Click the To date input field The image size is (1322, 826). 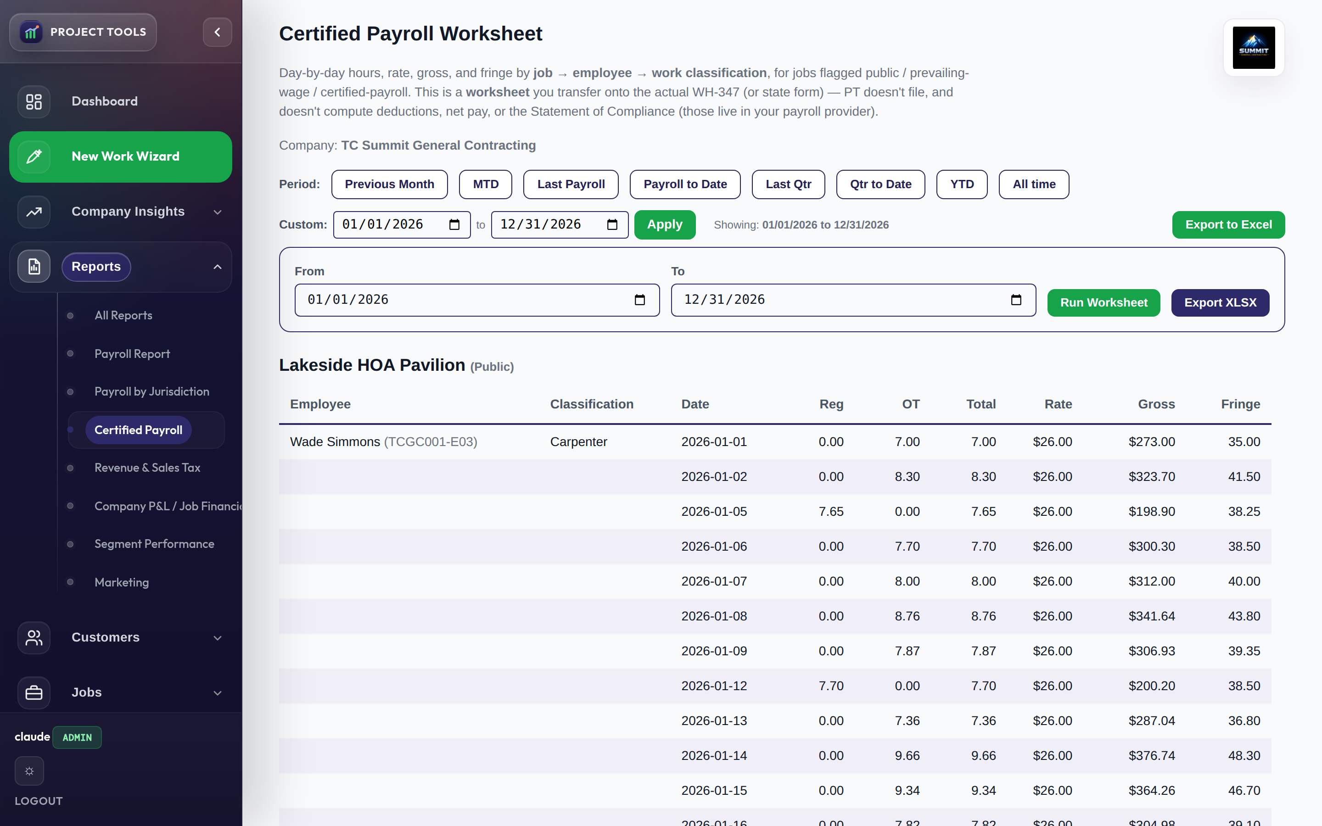tap(853, 300)
